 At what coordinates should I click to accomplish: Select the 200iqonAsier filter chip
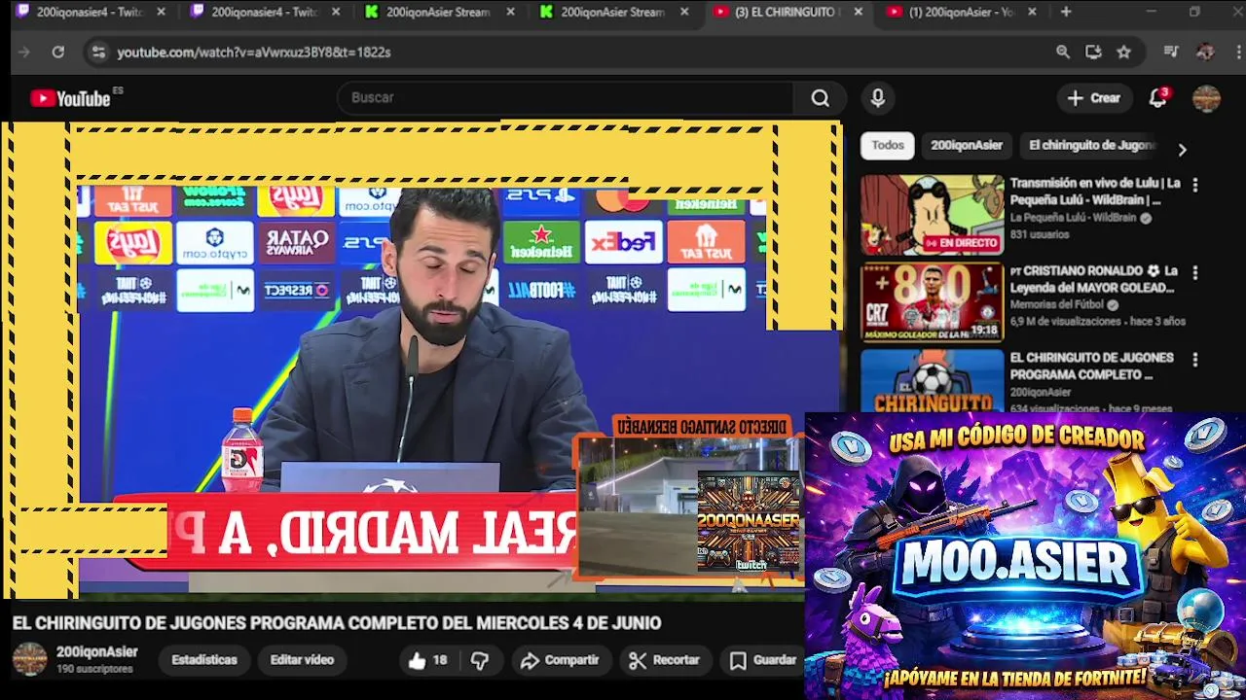tap(966, 146)
